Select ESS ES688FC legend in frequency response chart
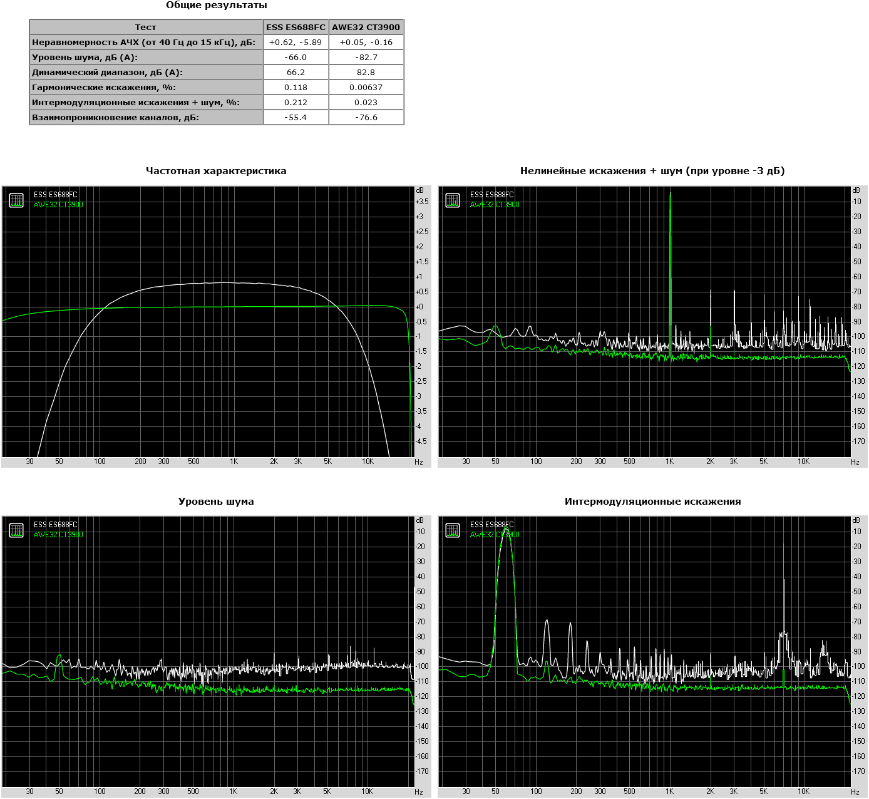This screenshot has width=869, height=799. [55, 195]
